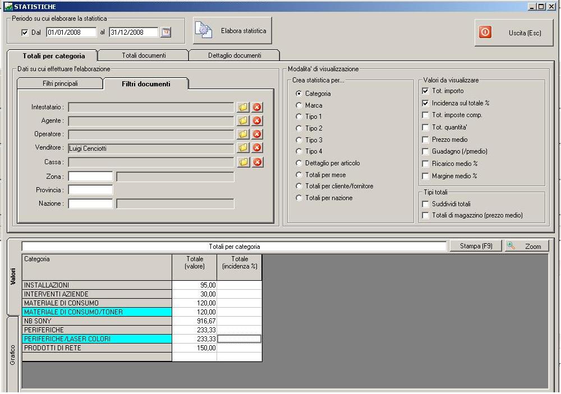Click the Statistiche window title icon
This screenshot has width=561, height=394.
click(8, 6)
